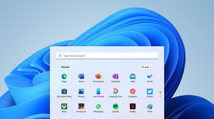Launch Word from pinned apps

(81, 78)
